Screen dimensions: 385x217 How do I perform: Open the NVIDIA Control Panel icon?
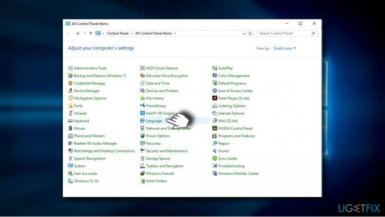(215, 128)
